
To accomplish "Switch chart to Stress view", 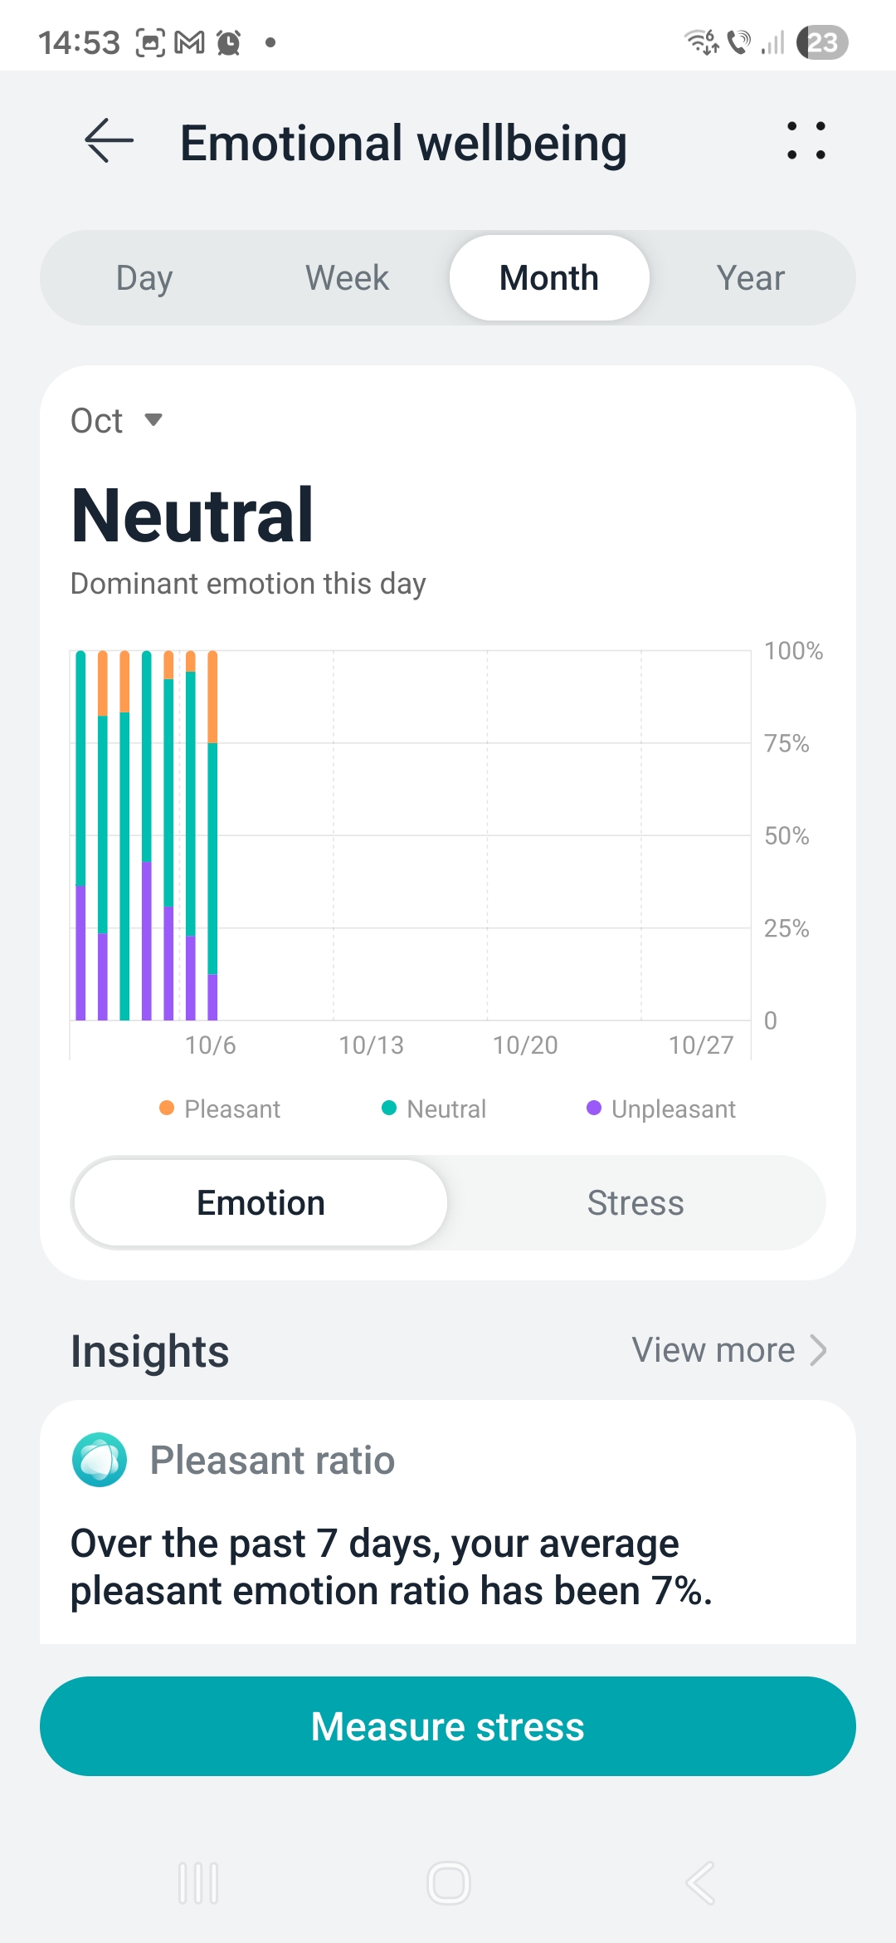I will [x=635, y=1203].
